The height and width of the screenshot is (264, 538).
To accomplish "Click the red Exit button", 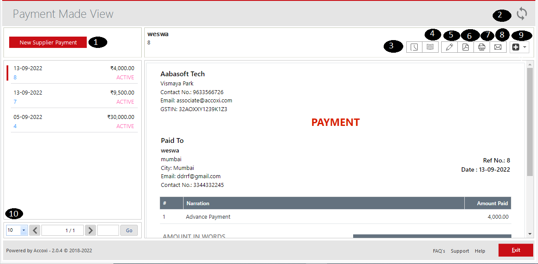I will coord(516,250).
